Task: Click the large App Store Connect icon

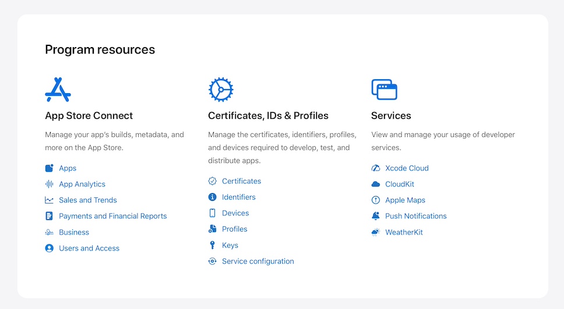Action: (58, 90)
